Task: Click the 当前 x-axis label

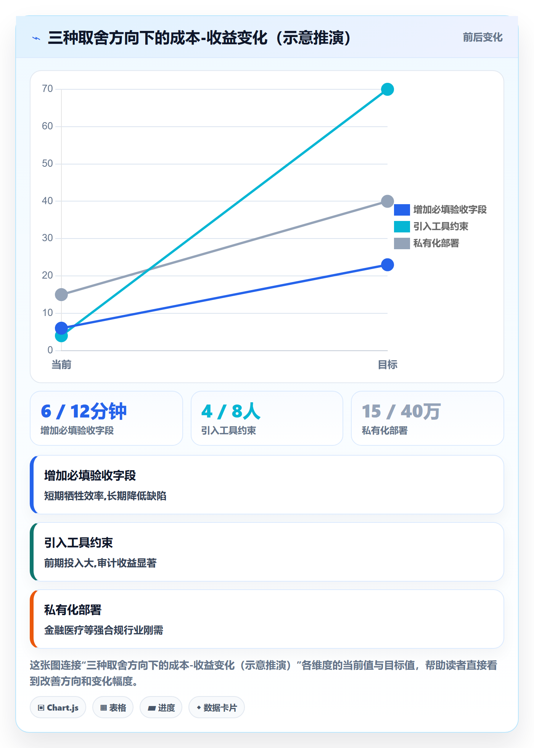Action: (x=61, y=365)
